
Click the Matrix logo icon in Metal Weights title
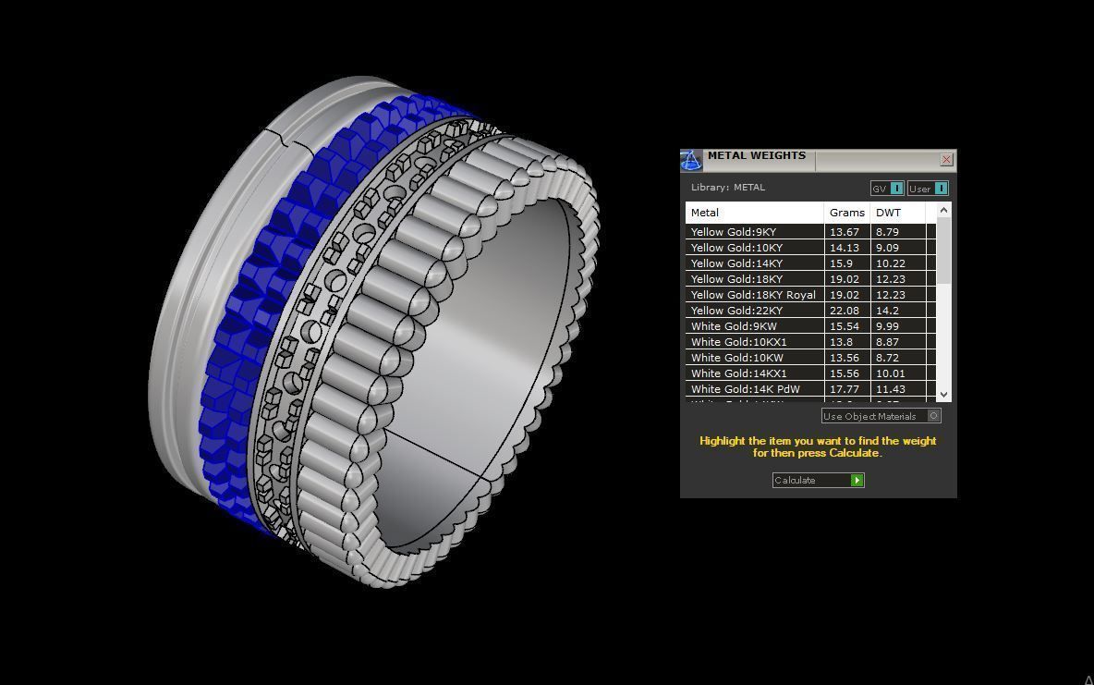pyautogui.click(x=691, y=160)
